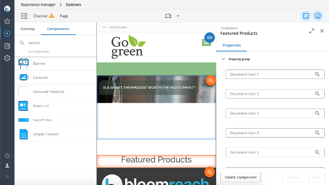The width and height of the screenshot is (329, 185).
Task: Open picker for Document item 5
Action: click(317, 152)
